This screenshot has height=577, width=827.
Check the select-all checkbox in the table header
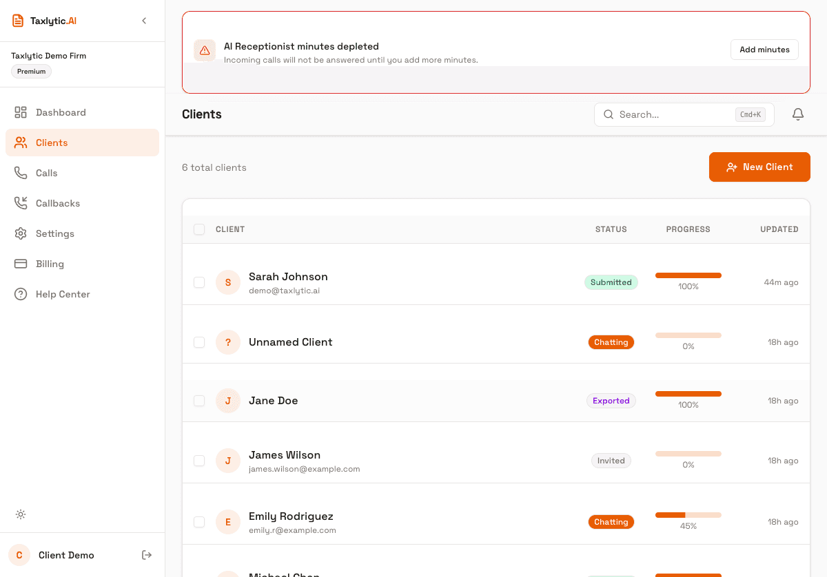click(199, 229)
